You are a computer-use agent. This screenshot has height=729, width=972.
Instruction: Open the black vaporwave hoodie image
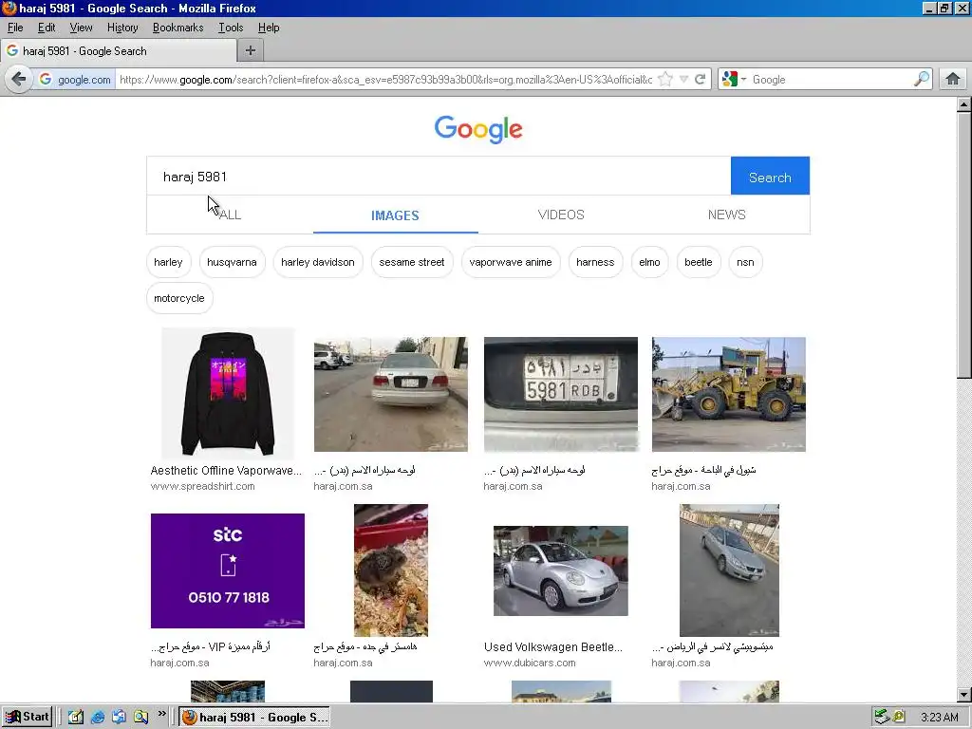point(228,393)
